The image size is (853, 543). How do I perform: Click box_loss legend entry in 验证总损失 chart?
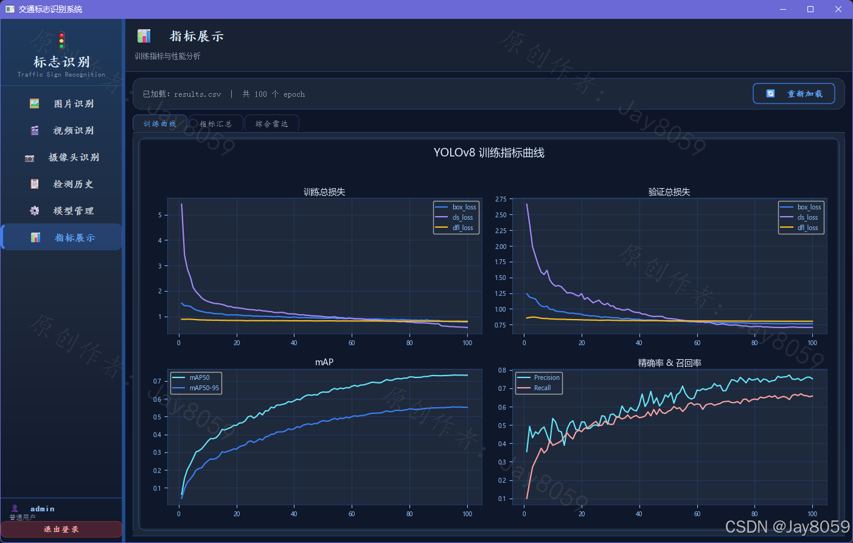tap(801, 207)
